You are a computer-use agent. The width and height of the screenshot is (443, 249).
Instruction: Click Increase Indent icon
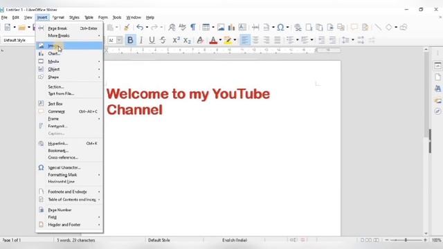pyautogui.click(x=321, y=40)
